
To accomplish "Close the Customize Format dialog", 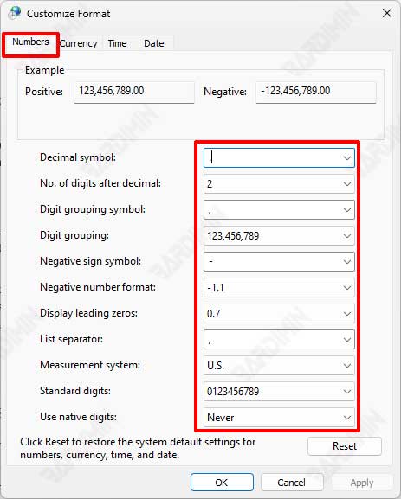I will click(x=387, y=13).
